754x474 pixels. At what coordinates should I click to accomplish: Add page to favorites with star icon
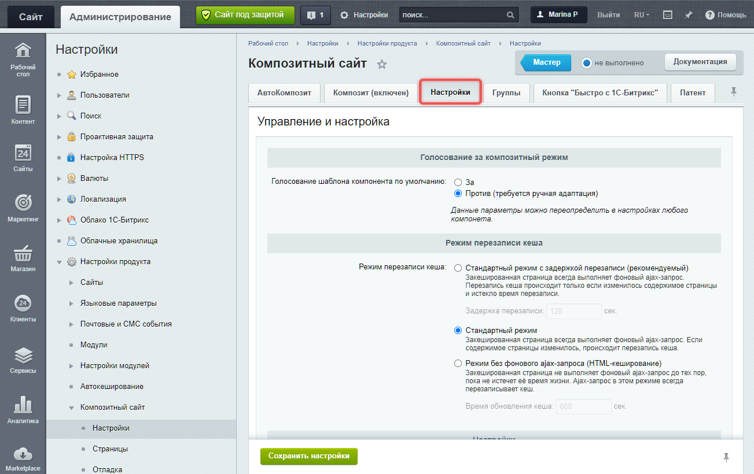[x=382, y=64]
